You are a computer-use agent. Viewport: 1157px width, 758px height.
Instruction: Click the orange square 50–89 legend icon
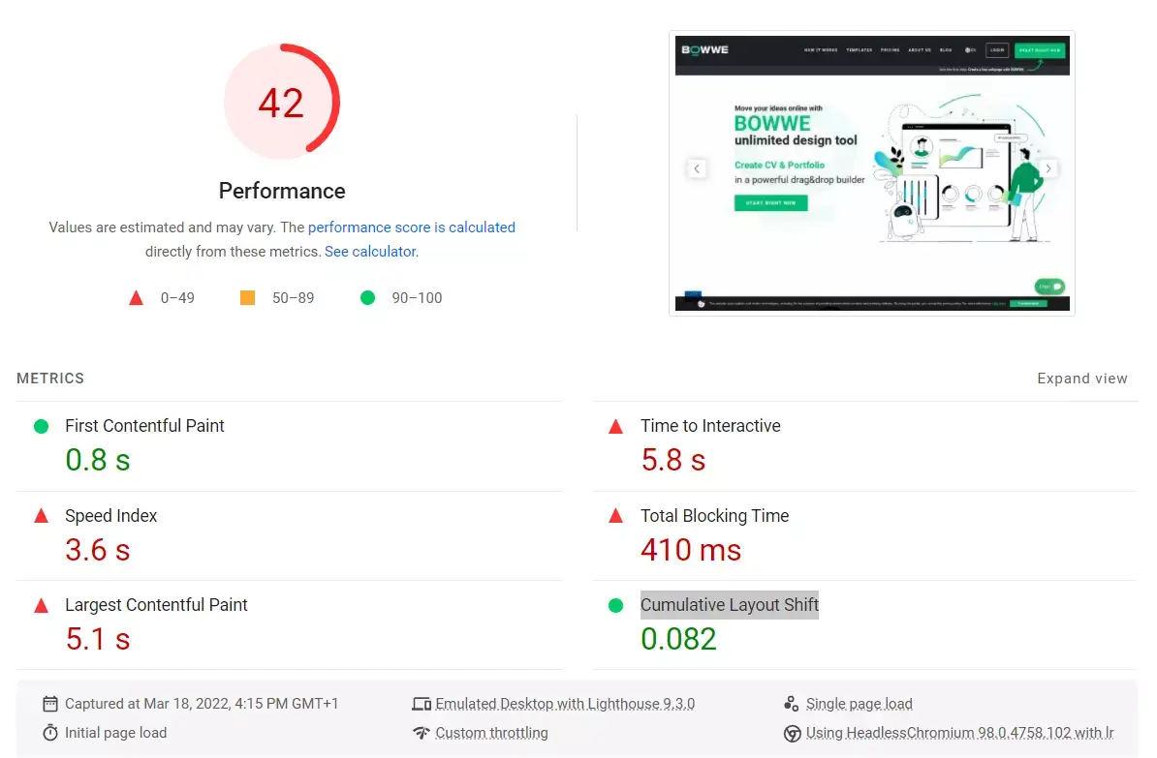(247, 298)
